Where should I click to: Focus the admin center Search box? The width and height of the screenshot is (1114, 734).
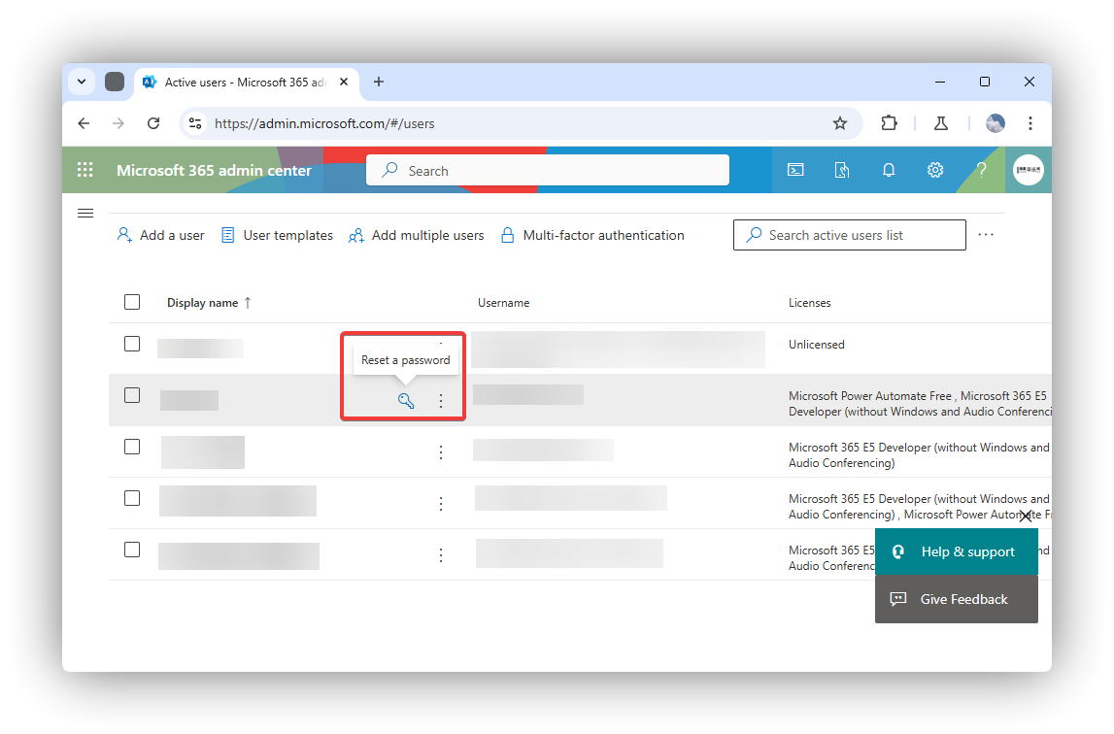[x=548, y=171]
